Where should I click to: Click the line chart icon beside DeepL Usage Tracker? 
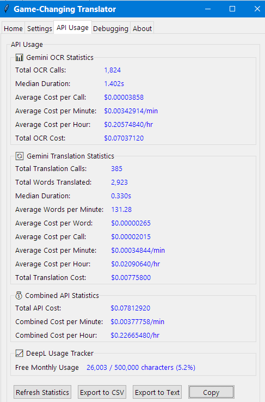(19, 354)
